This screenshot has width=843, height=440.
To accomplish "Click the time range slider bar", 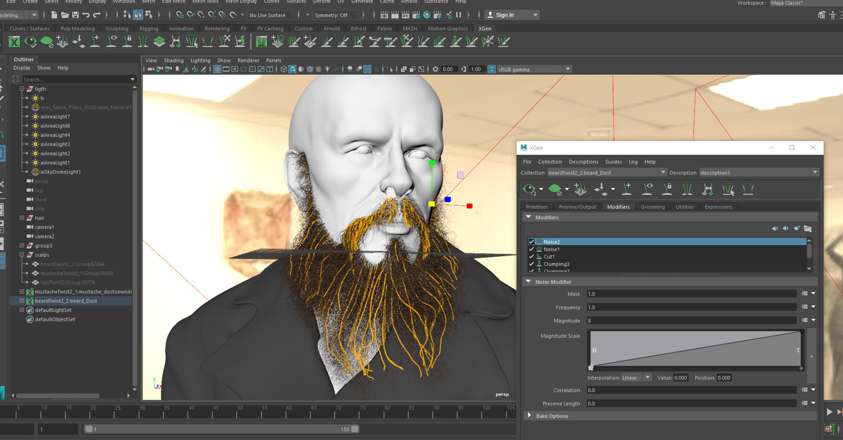I will tap(222, 429).
